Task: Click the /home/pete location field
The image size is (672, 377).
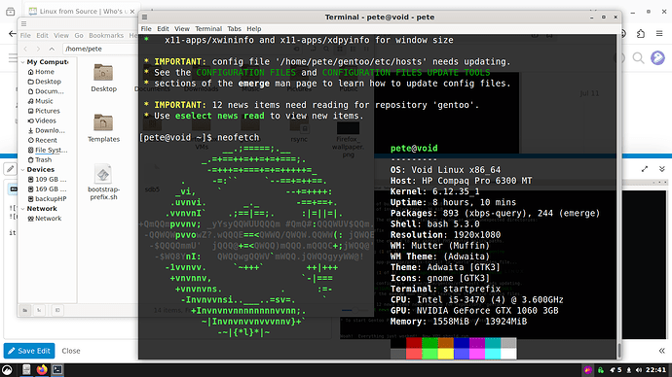Action: point(100,49)
